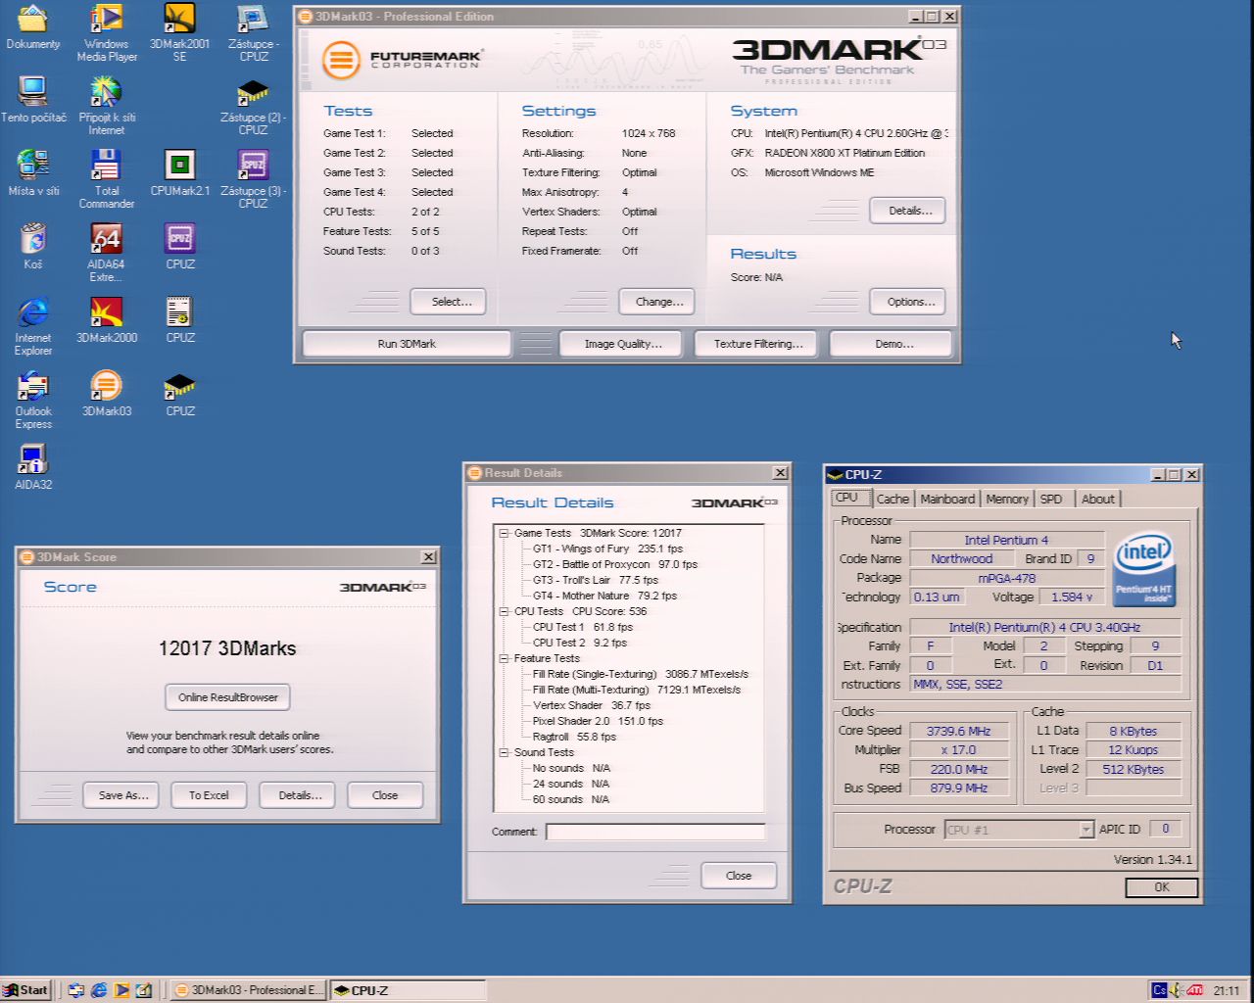Export result with To Excel button
Viewport: 1254px width, 1003px height.
[209, 795]
